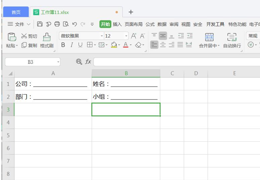Viewport: 260px width, 180px height.
Task: Click the zoom magnifier next to fx
Action: 79,61
